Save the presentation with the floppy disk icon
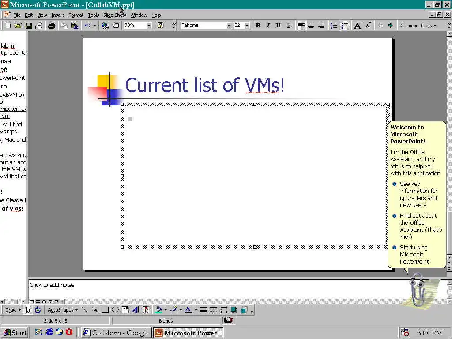 tap(29, 26)
